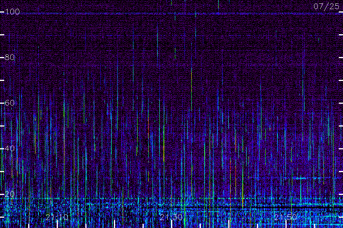
Task: Click the 20 frequency axis label
Action: (x=10, y=194)
